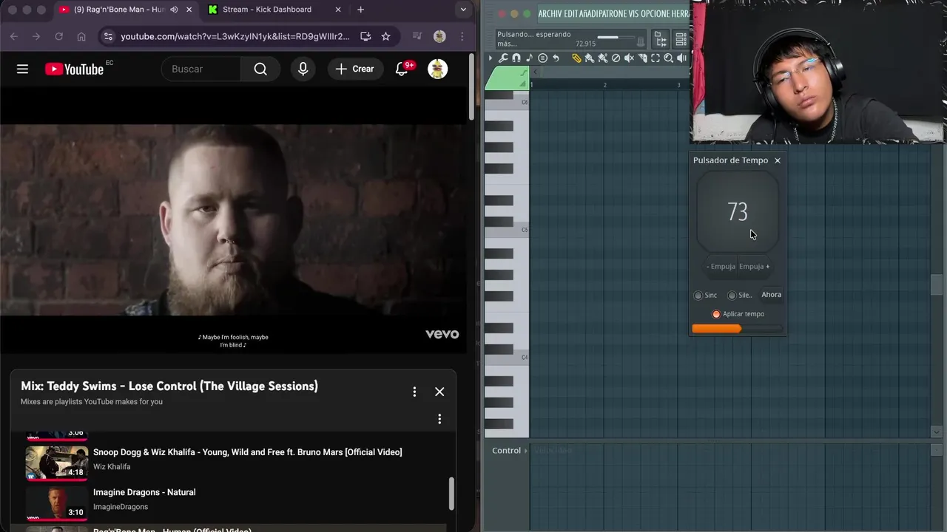Viewport: 947px width, 532px height.
Task: Open EDIT menu in FL Studio
Action: 571,13
